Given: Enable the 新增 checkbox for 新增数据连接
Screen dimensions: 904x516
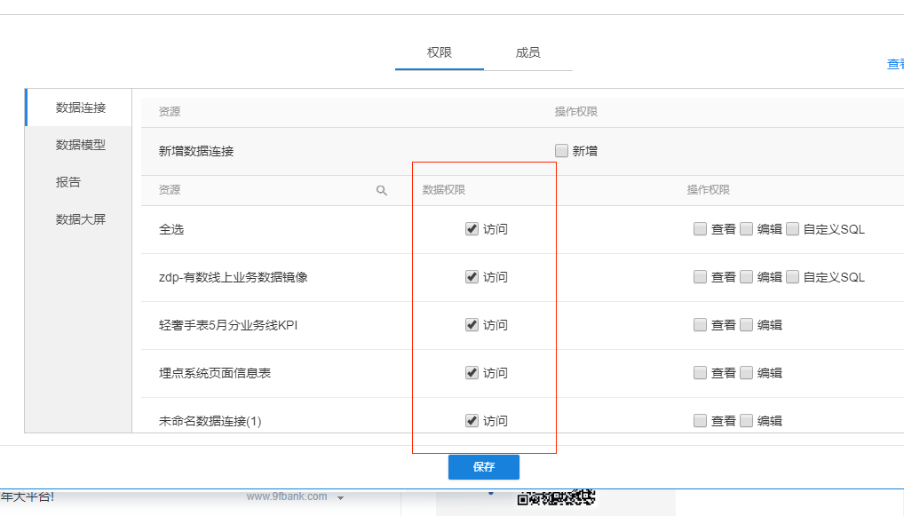Looking at the screenshot, I should click(x=561, y=151).
